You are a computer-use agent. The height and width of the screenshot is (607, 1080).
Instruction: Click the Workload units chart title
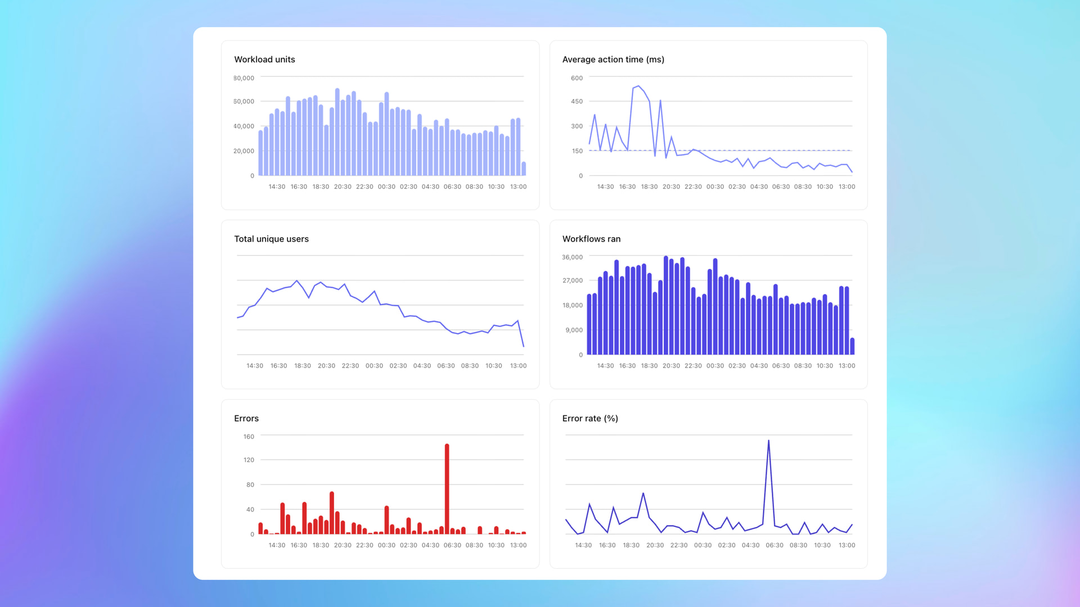264,60
